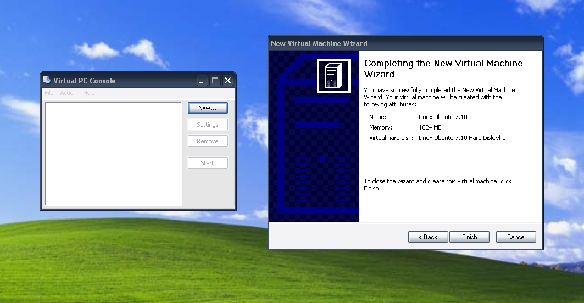Click the Settings button in Virtual PC Console
The width and height of the screenshot is (584, 303).
point(208,125)
